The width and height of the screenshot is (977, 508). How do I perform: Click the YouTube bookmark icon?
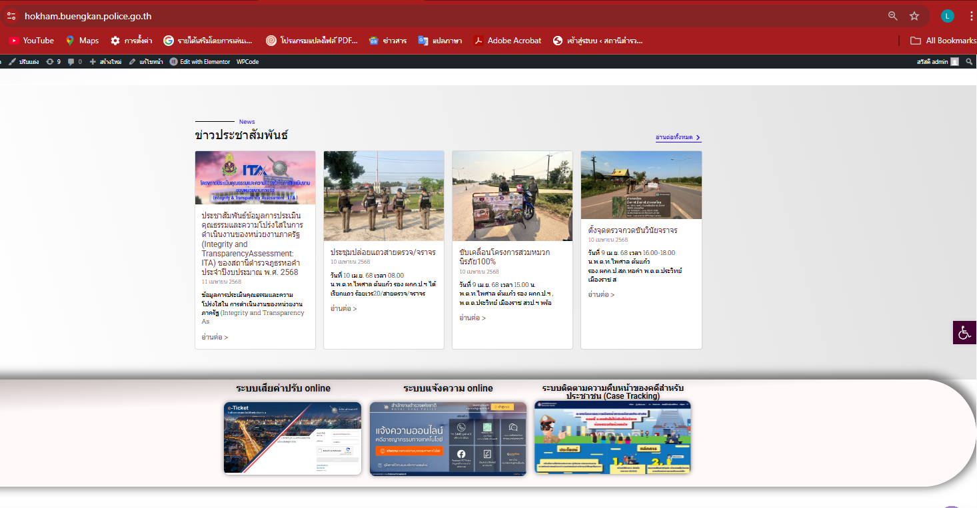(x=13, y=41)
